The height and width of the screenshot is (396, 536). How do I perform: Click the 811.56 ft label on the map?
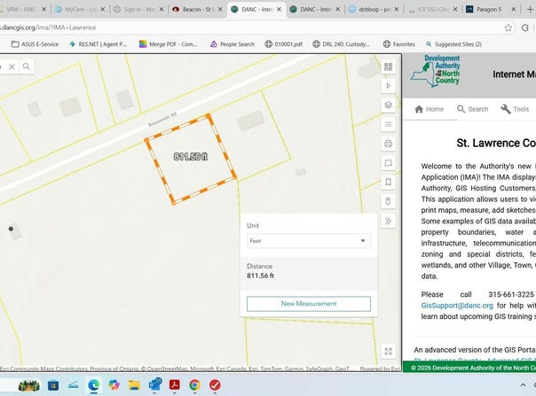(191, 156)
